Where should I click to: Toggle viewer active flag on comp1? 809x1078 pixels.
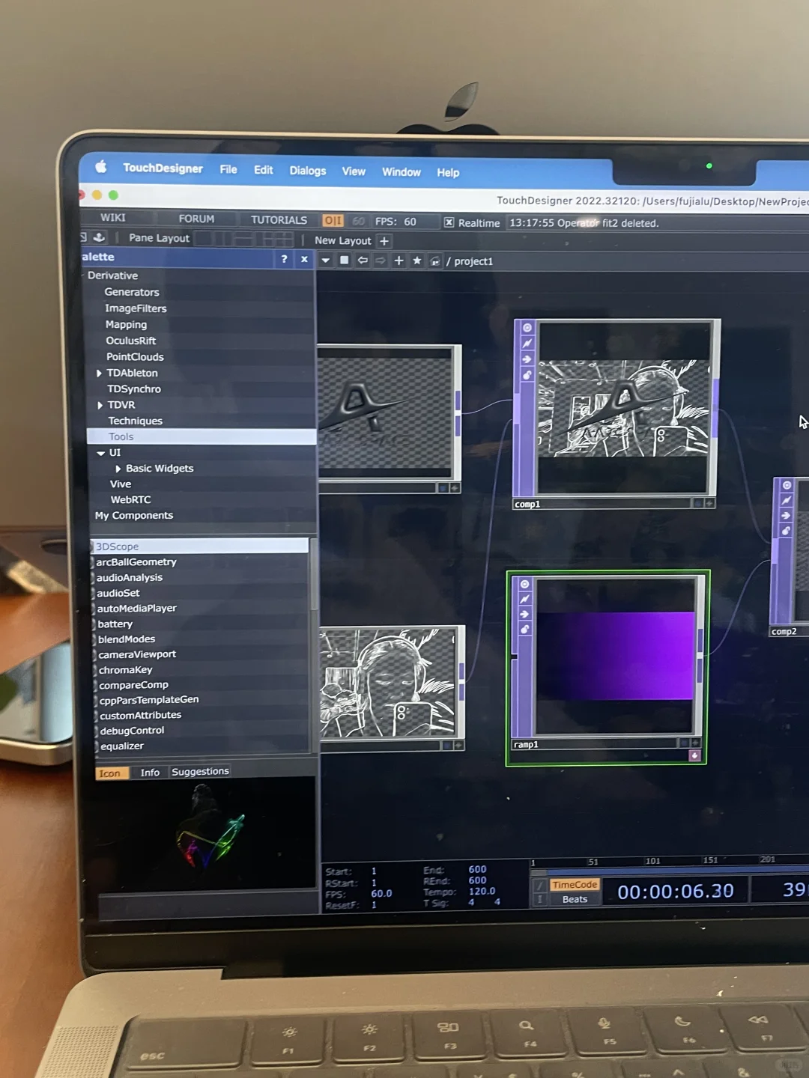pos(527,328)
